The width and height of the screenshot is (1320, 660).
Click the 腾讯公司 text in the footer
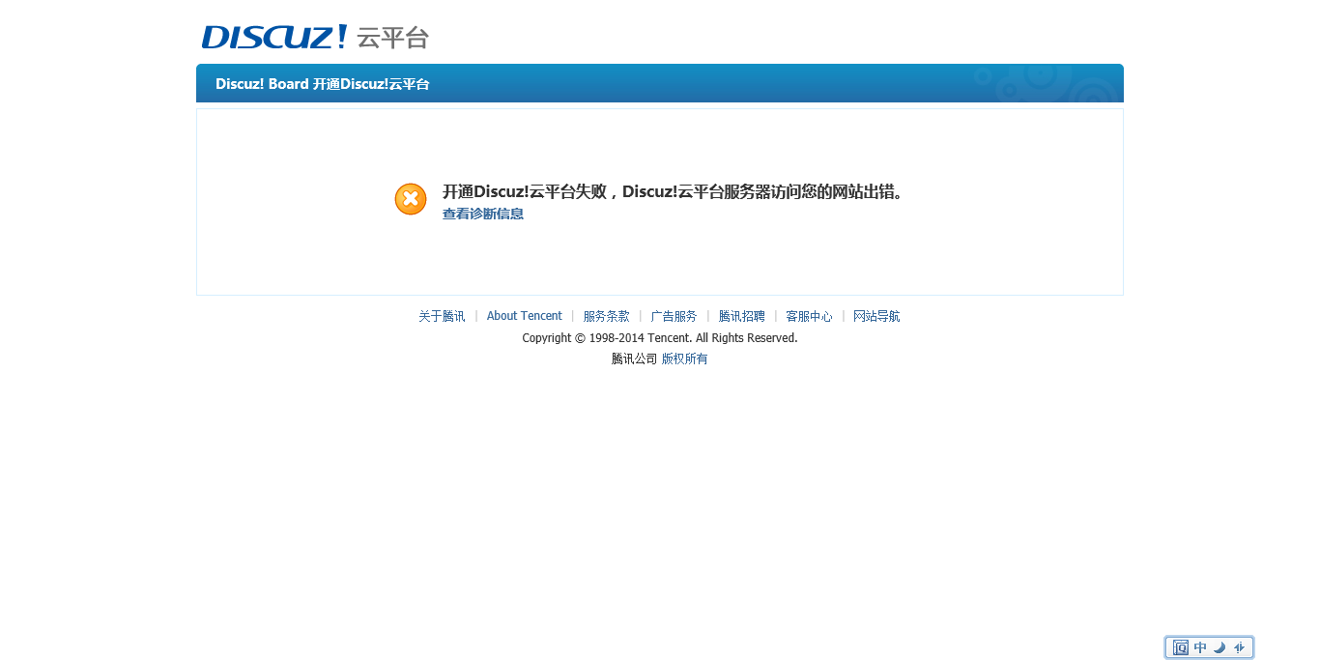click(634, 359)
